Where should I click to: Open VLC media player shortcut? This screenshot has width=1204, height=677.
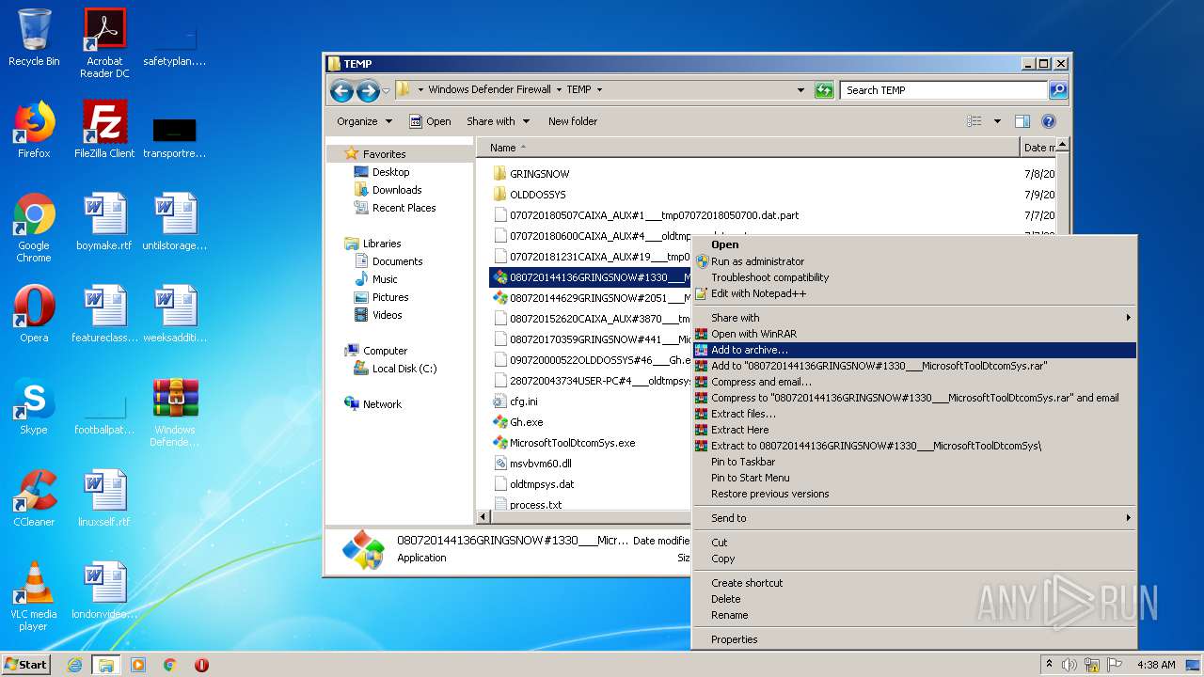pyautogui.click(x=34, y=596)
